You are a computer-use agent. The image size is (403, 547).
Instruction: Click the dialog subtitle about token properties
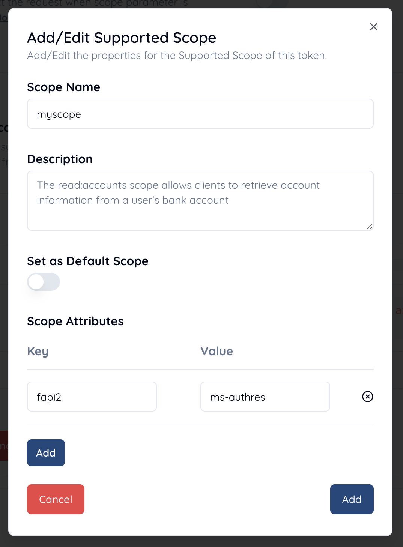click(x=177, y=56)
